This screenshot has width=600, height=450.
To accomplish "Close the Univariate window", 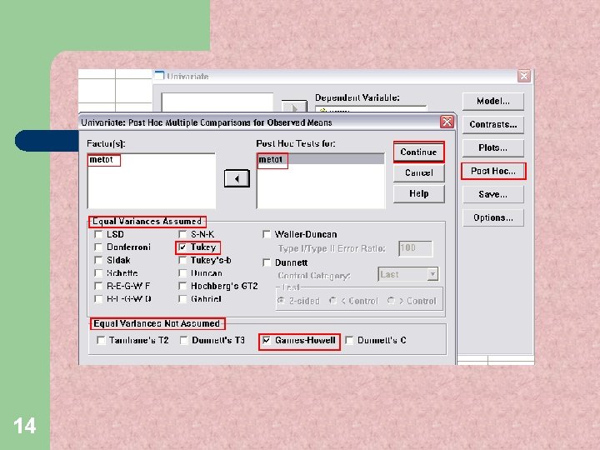I will (x=524, y=76).
